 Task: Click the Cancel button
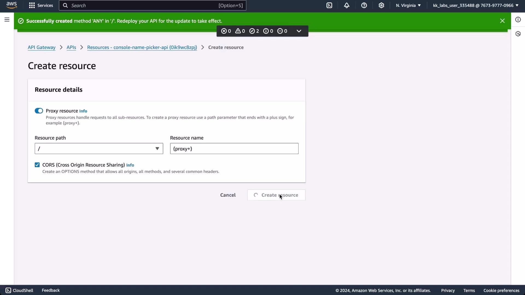click(x=228, y=195)
